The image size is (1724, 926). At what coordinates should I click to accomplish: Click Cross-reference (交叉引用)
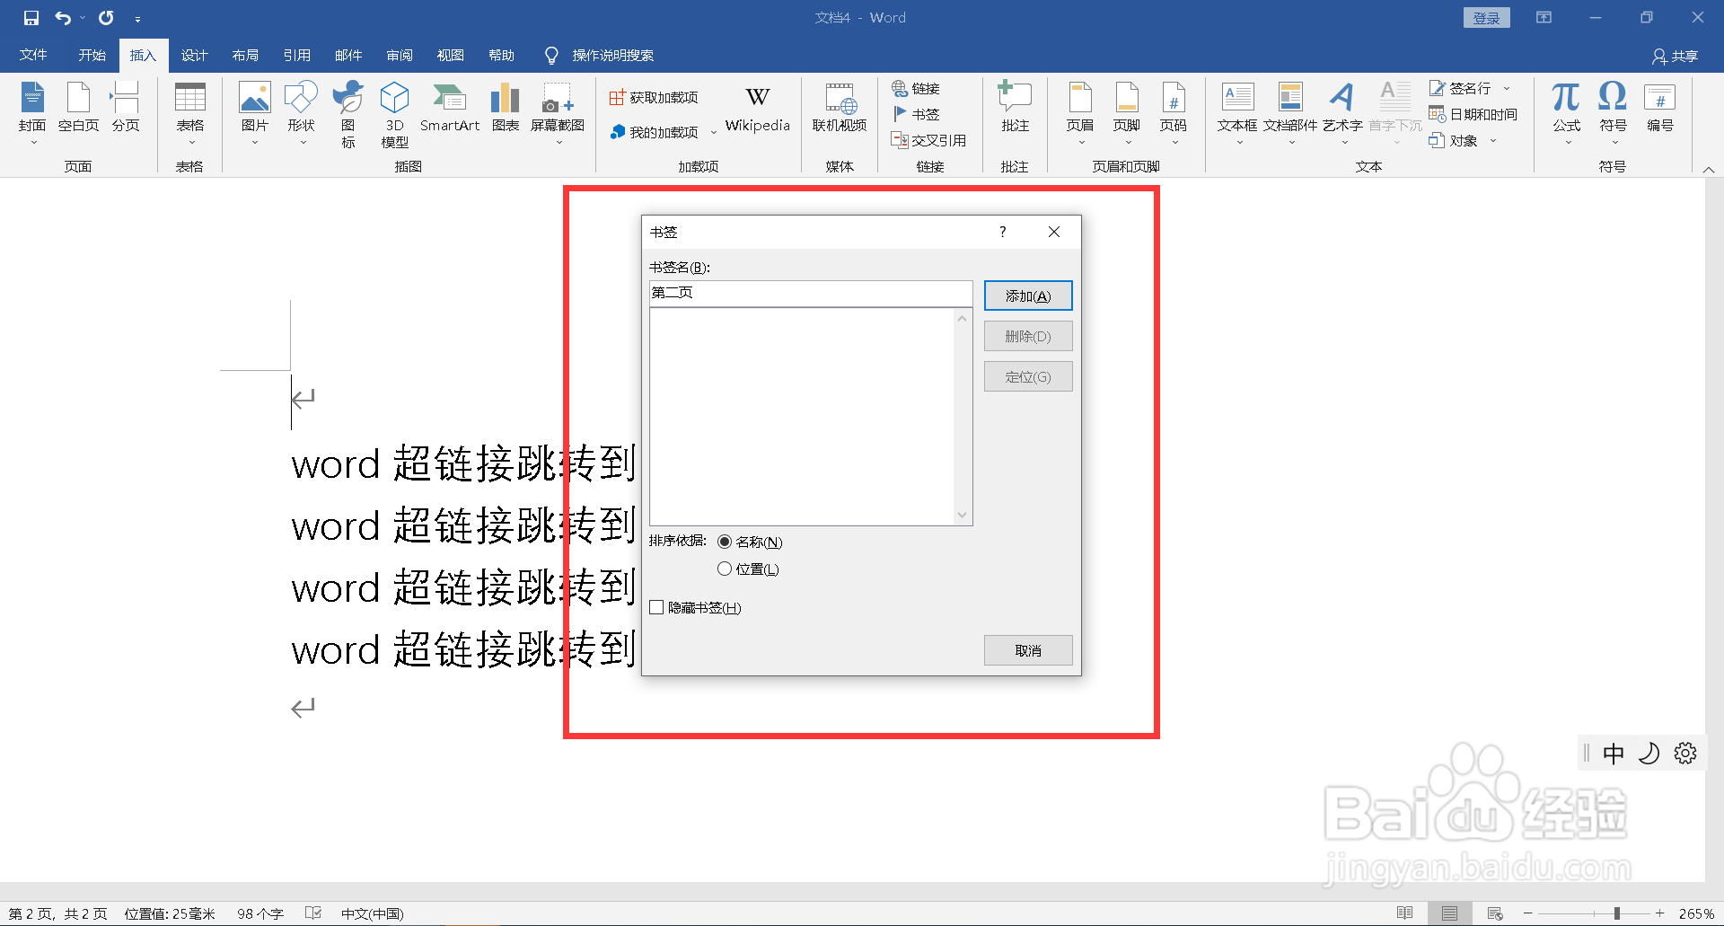pyautogui.click(x=928, y=140)
